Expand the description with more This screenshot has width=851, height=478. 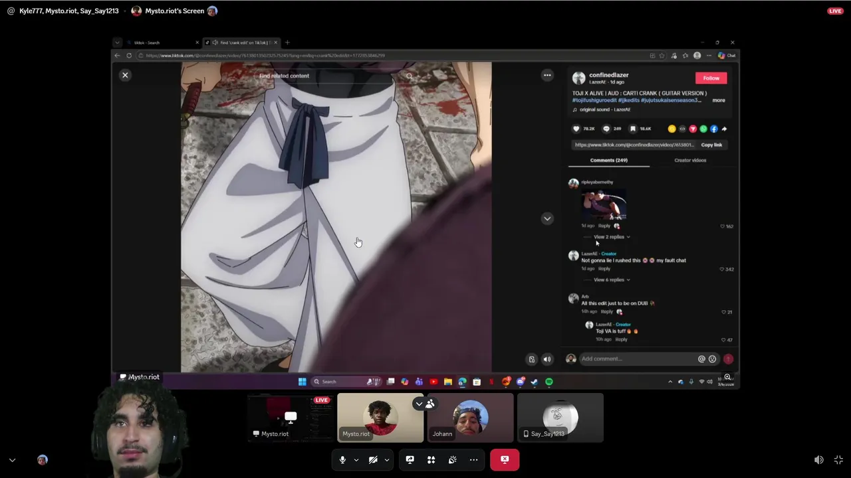click(x=719, y=100)
